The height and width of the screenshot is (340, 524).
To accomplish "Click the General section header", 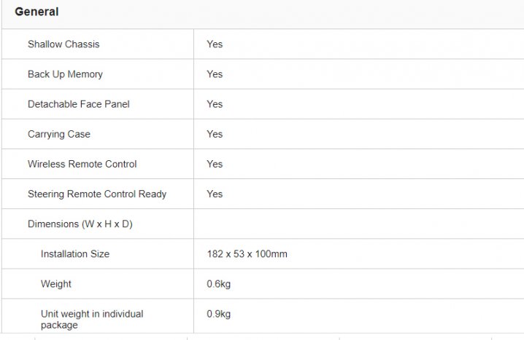I will tap(36, 12).
